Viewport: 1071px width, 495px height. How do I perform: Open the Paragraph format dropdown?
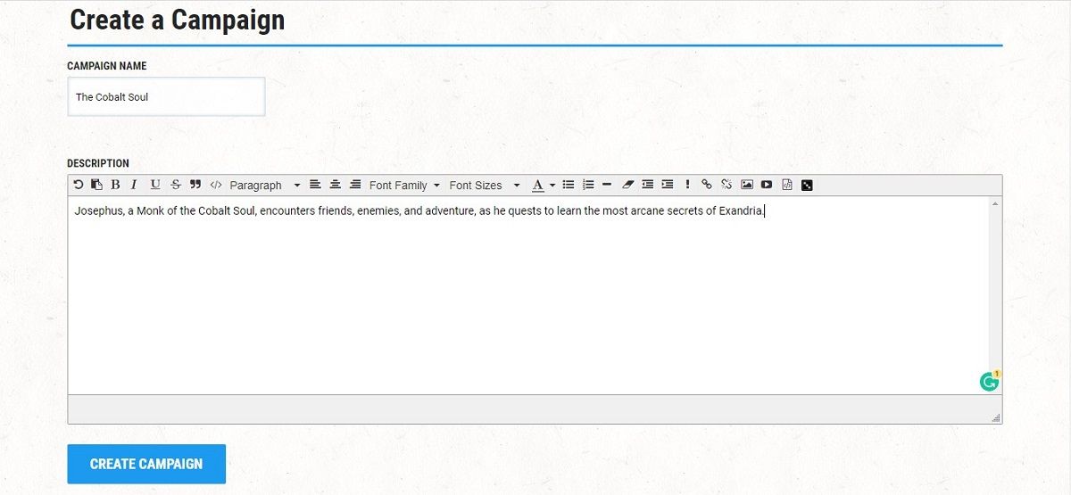coord(265,185)
